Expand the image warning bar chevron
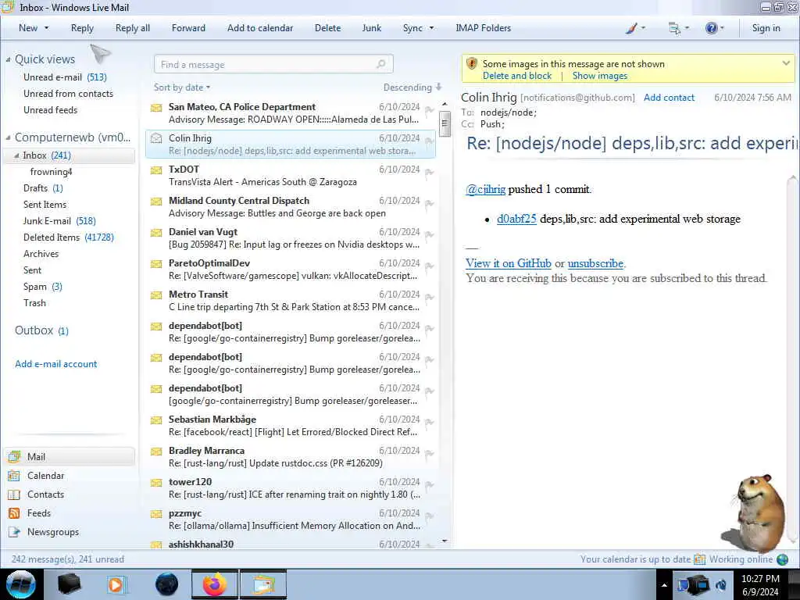 (x=786, y=63)
